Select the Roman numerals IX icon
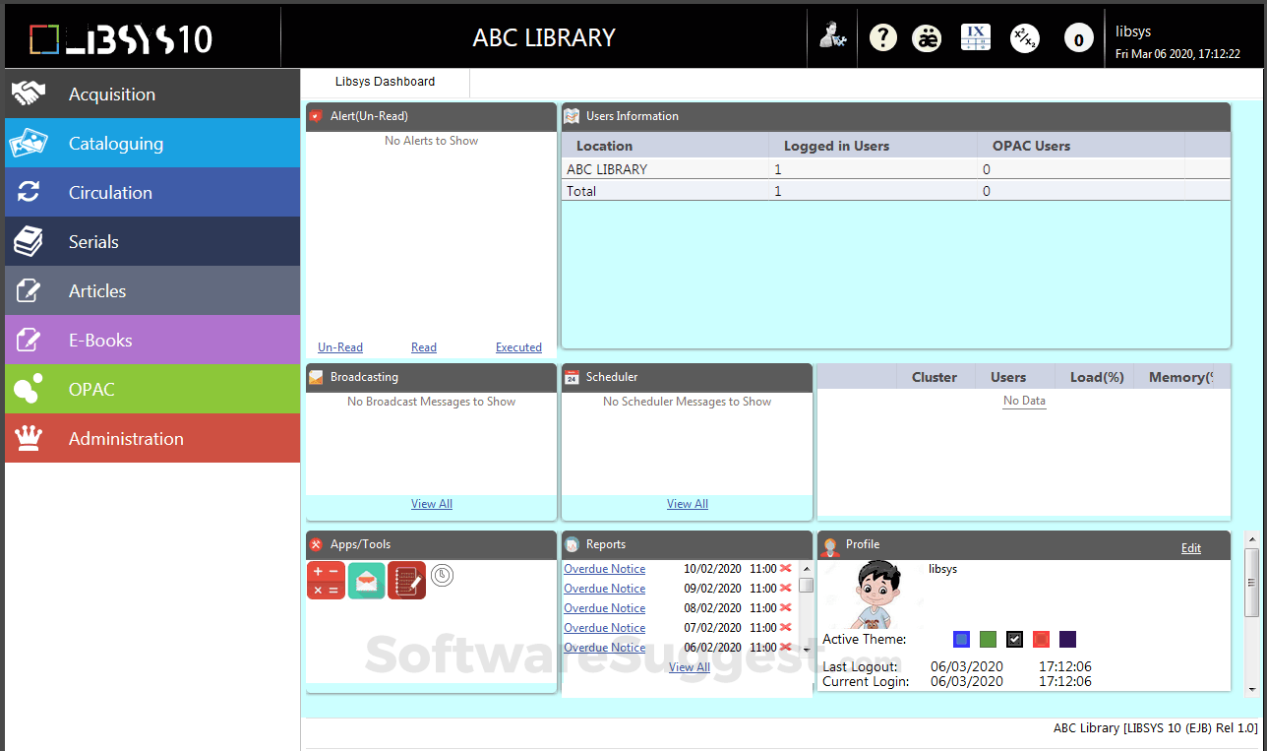Viewport: 1267px width, 751px height. tap(976, 37)
